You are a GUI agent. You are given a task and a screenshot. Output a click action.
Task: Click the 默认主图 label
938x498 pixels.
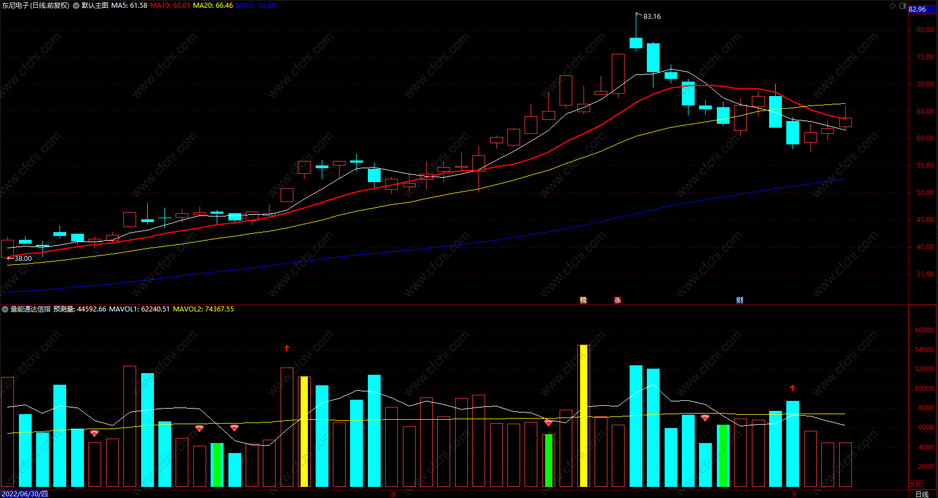(95, 6)
